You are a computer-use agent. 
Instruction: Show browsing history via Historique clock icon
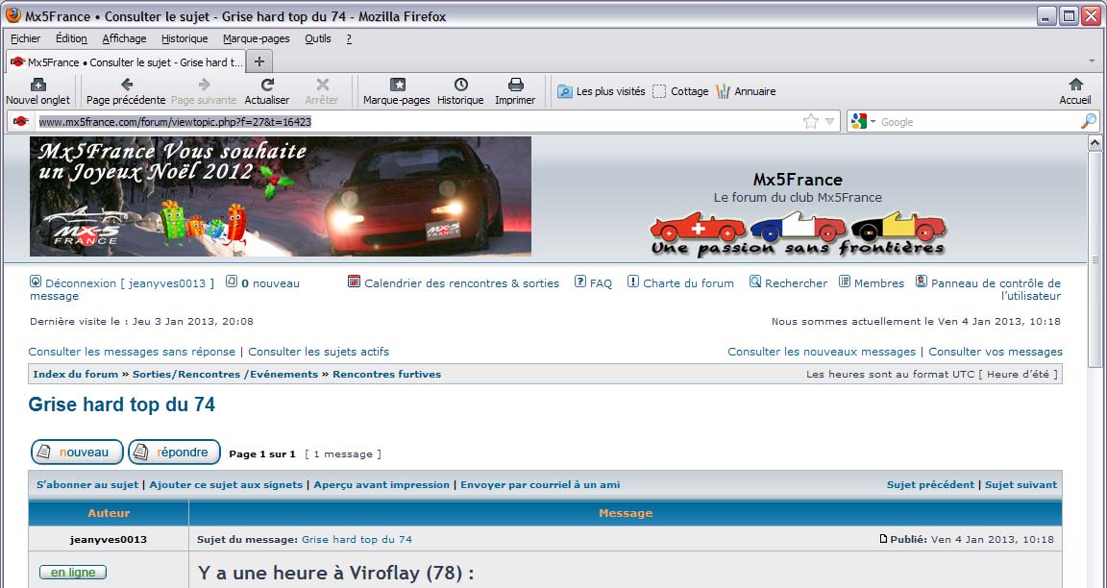click(x=460, y=86)
